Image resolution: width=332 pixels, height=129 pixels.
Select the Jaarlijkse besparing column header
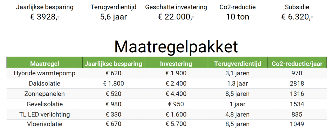click(113, 64)
